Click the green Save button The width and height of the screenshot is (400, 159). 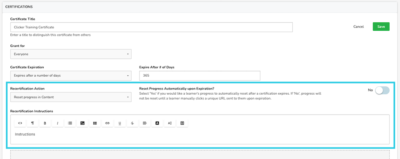[381, 26]
